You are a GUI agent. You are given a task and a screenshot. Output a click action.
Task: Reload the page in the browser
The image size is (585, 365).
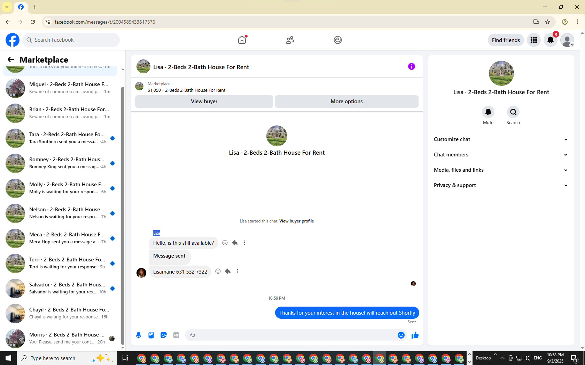click(x=33, y=22)
